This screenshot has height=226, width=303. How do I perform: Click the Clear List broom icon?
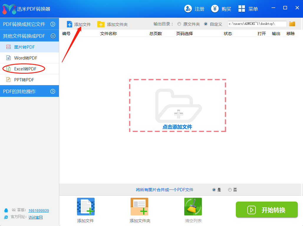click(x=193, y=207)
